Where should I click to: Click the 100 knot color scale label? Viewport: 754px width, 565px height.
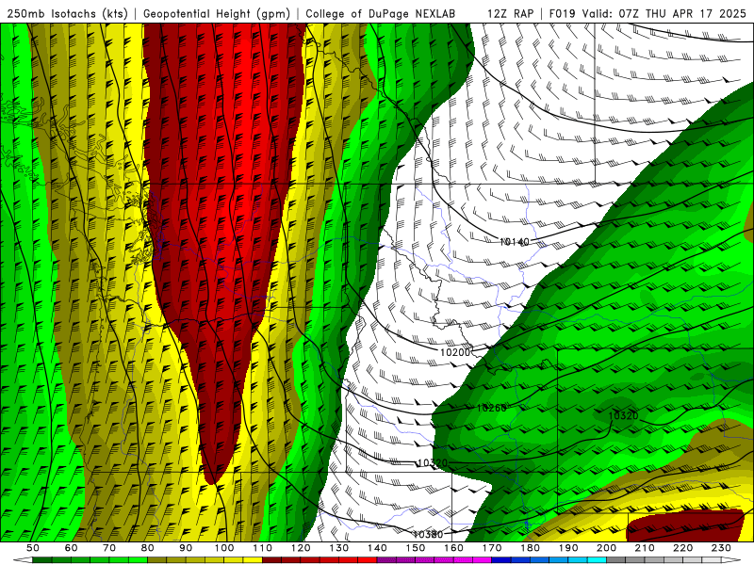pyautogui.click(x=224, y=548)
